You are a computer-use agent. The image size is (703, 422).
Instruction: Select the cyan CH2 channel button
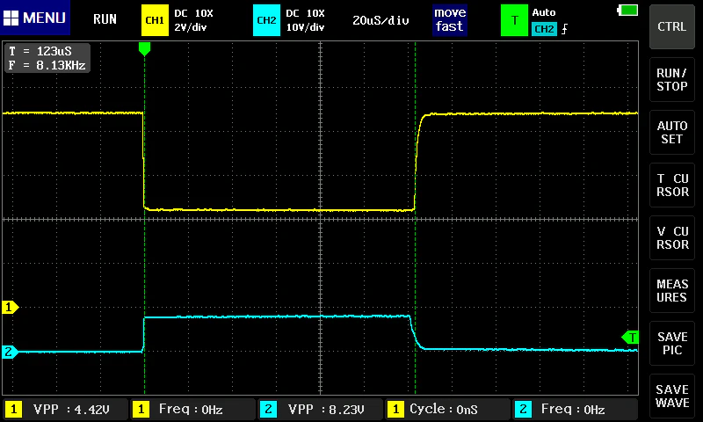click(266, 20)
